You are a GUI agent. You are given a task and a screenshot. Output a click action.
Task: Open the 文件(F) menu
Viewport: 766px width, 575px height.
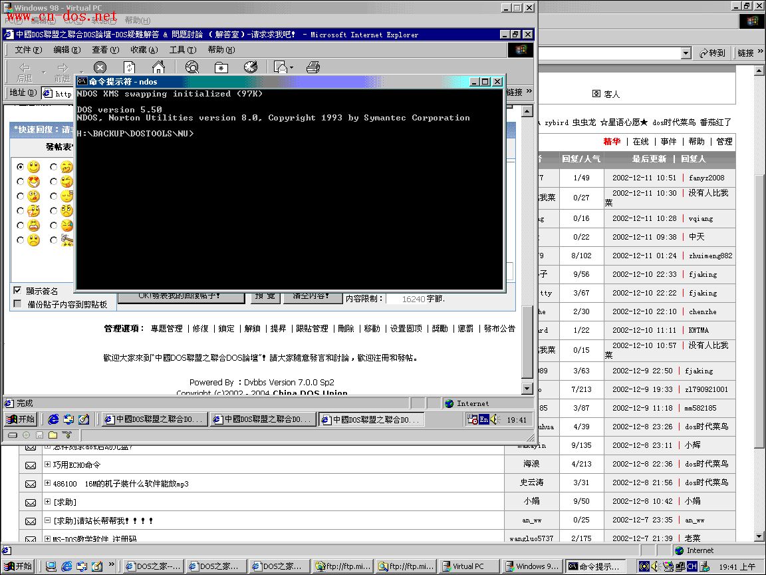click(29, 49)
